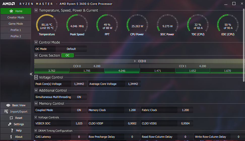245x141 pixels.
Task: Select core bar showing 3.762
Action: pos(52,71)
